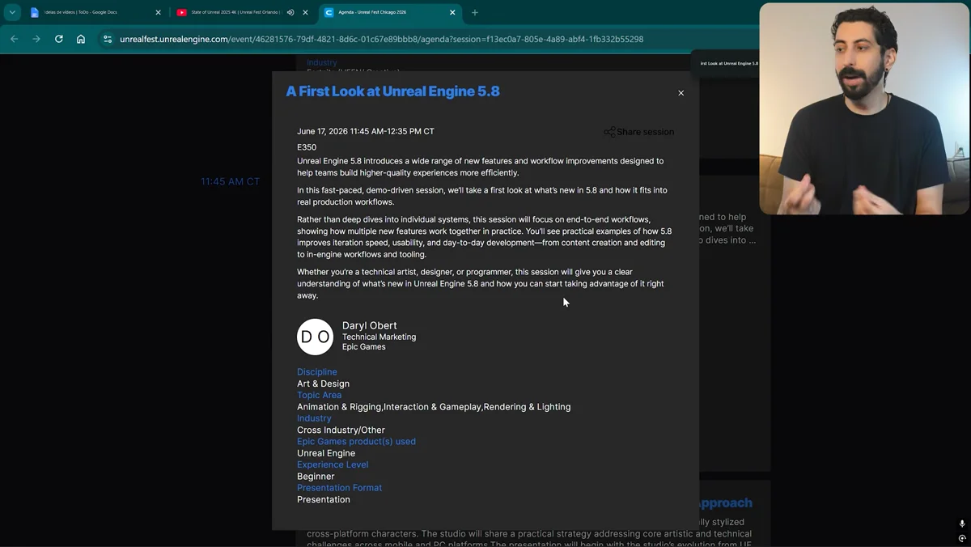Click the Discipline label

pyautogui.click(x=316, y=372)
